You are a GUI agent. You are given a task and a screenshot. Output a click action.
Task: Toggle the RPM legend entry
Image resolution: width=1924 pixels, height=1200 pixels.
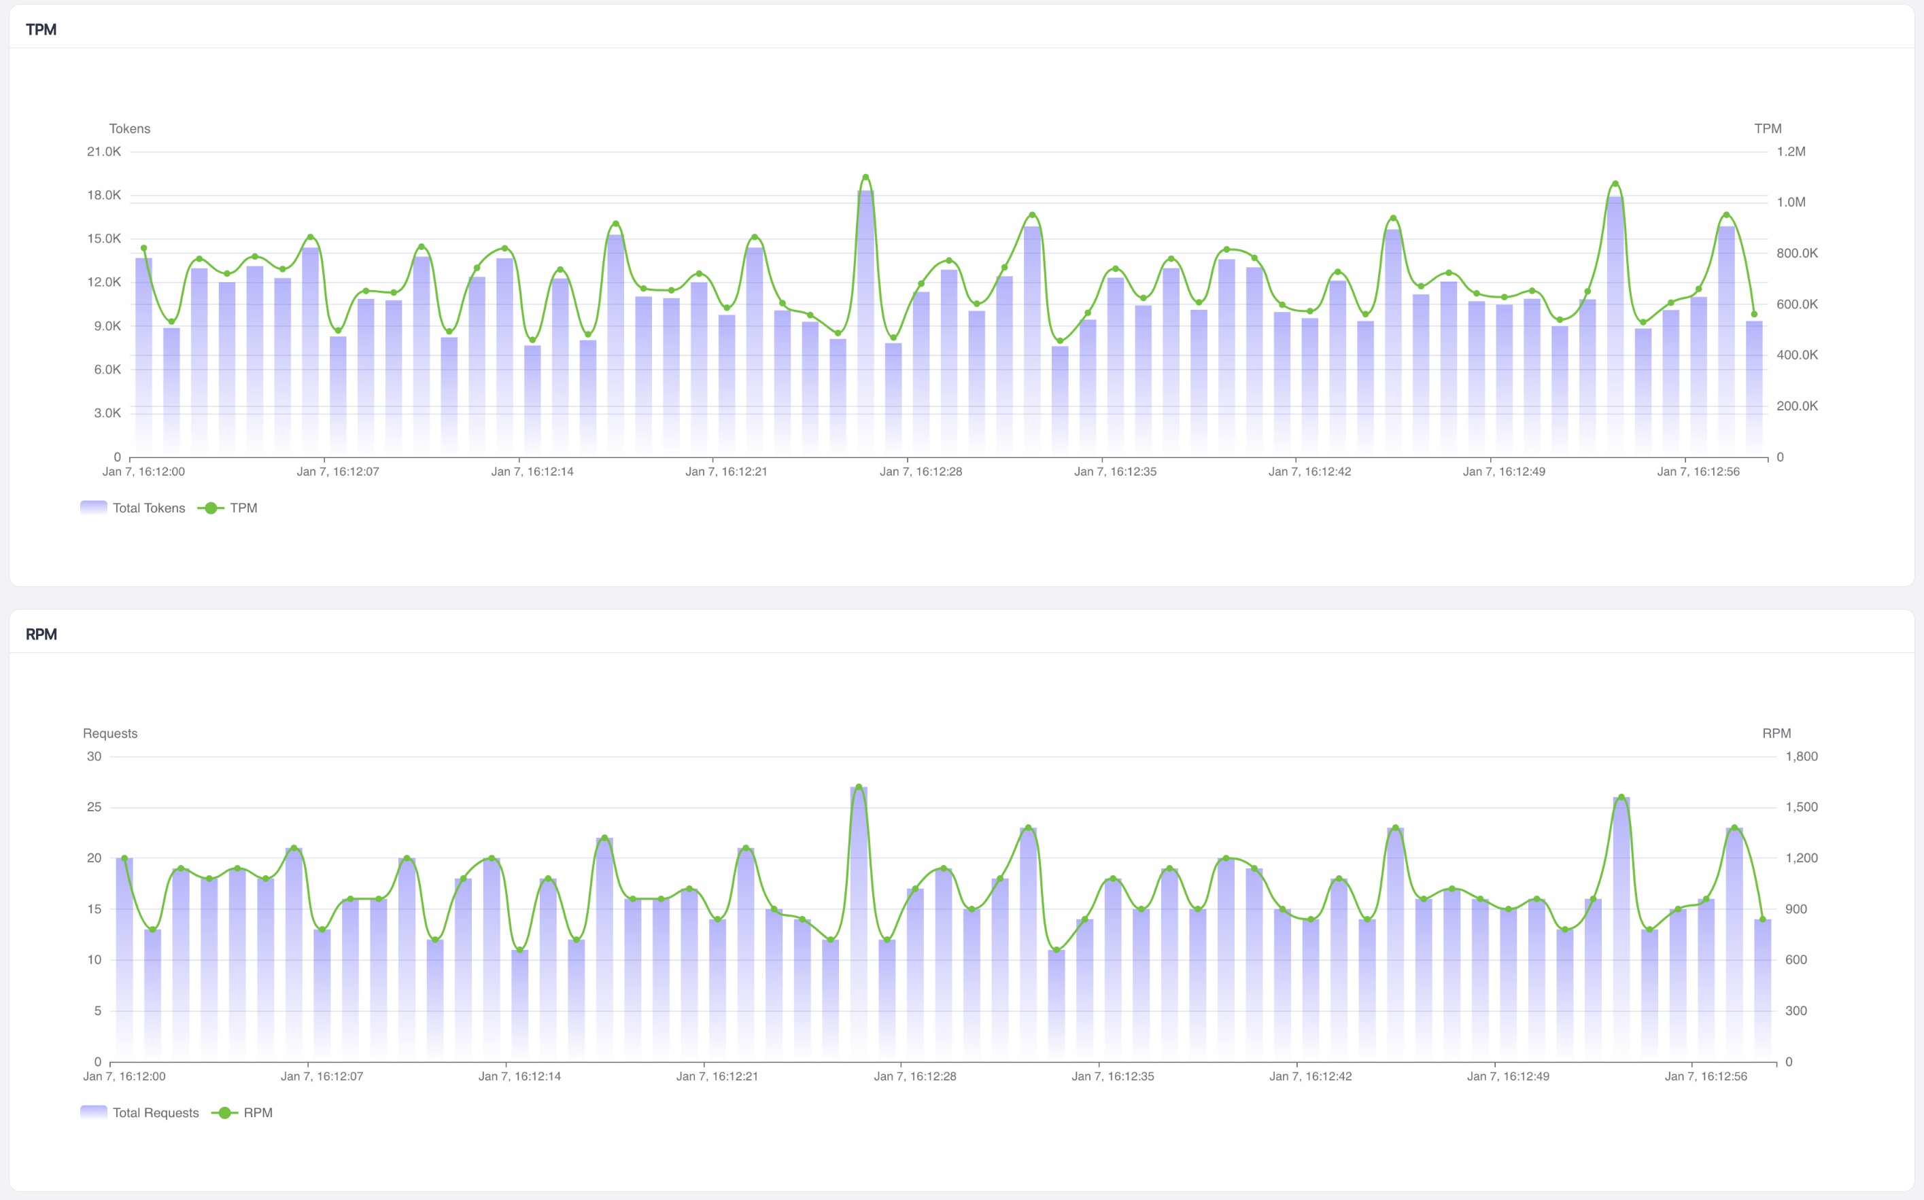click(257, 1113)
